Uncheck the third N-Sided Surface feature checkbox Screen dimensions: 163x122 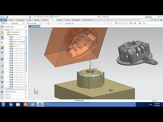10,54
